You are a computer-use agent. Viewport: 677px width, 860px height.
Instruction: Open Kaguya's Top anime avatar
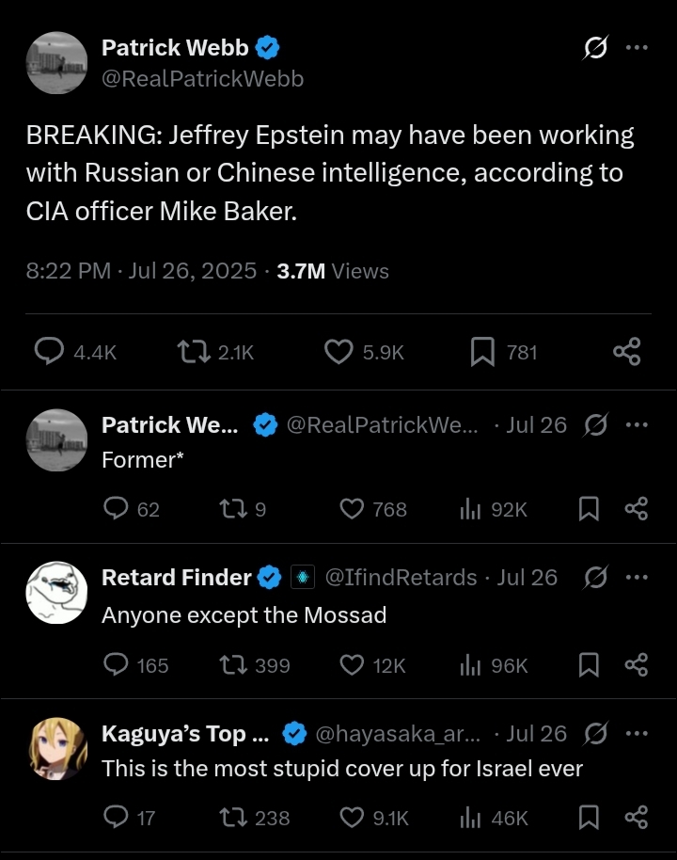(x=56, y=748)
